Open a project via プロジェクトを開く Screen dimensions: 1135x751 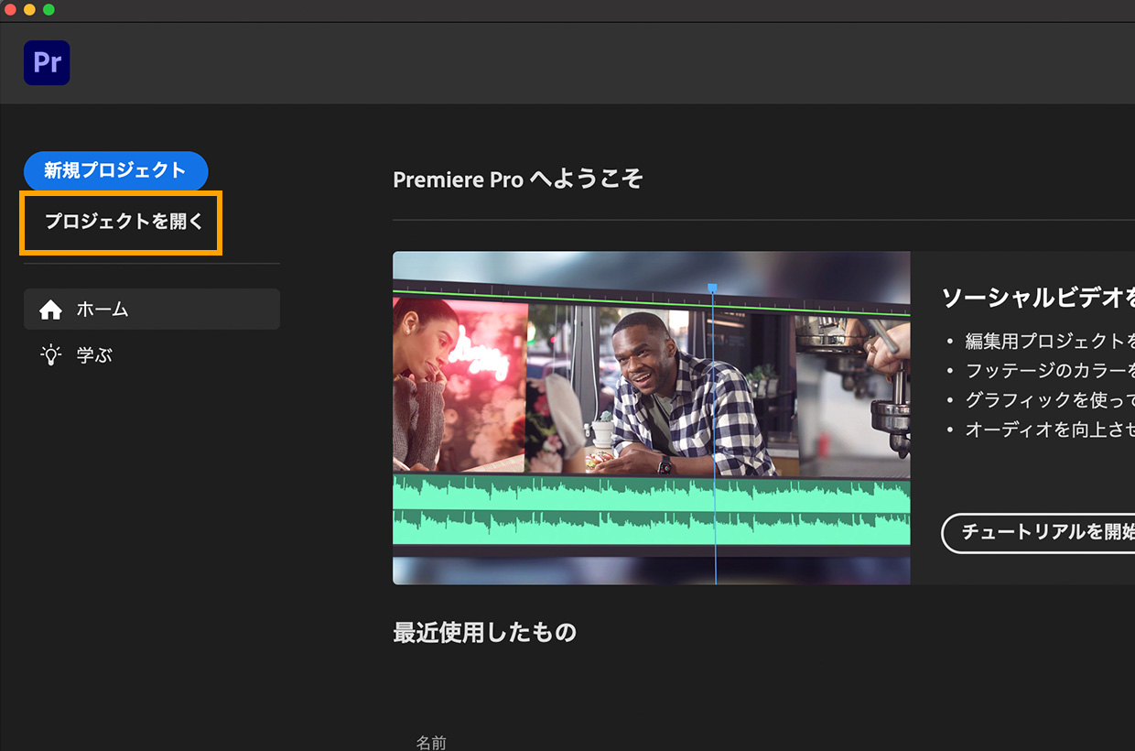[x=124, y=222]
